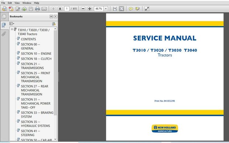The image size is (229, 143).
Task: Click the Highlight Text icon
Action: click(137, 9)
